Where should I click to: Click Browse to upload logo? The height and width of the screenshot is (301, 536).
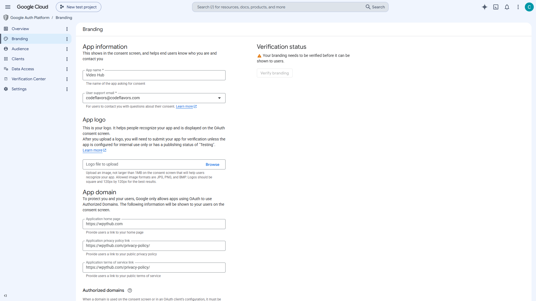(212, 164)
